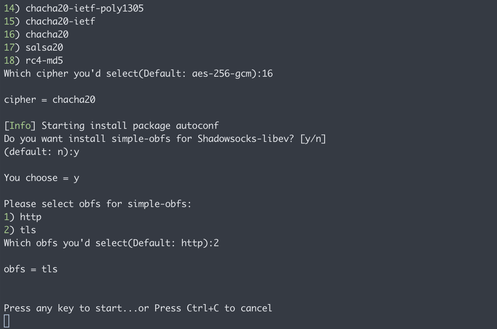Click the 'Press any key to start' message

click(138, 308)
